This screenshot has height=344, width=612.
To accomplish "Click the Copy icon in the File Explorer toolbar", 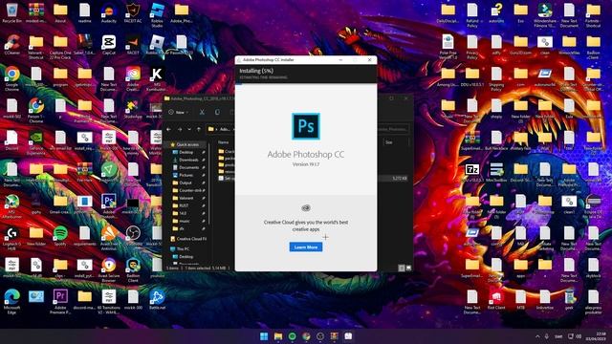I will coord(217,113).
